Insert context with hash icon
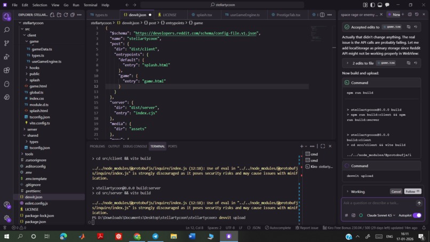This screenshot has width=430, height=242. tap(346, 215)
